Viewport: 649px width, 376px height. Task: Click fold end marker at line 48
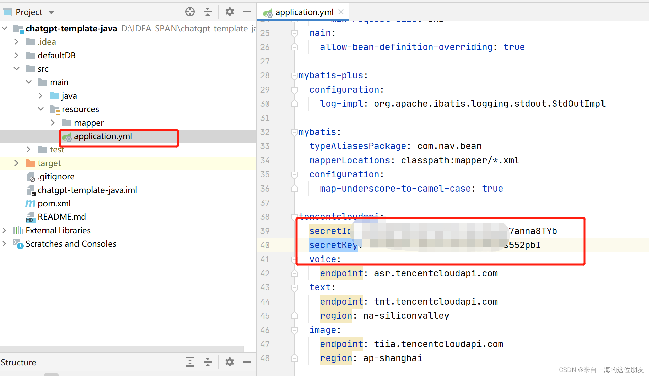tap(295, 358)
